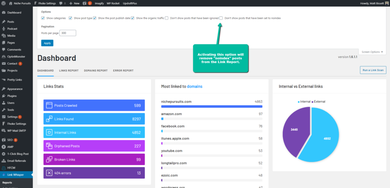This screenshot has height=188, width=390.
Task: Uncheck Show categories checkbox
Action: coord(43,18)
